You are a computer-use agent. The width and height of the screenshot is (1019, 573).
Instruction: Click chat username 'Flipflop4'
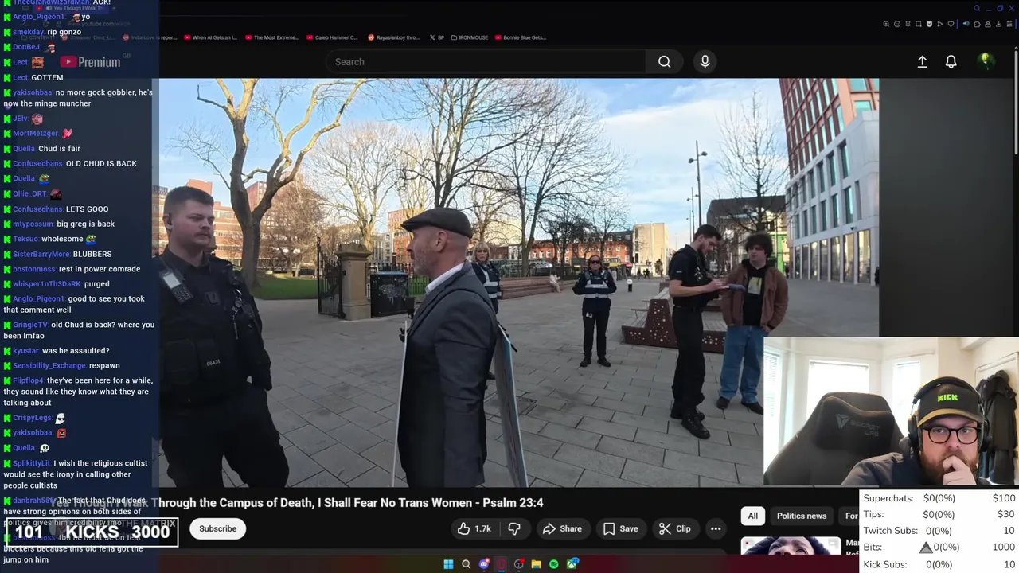[x=29, y=380]
